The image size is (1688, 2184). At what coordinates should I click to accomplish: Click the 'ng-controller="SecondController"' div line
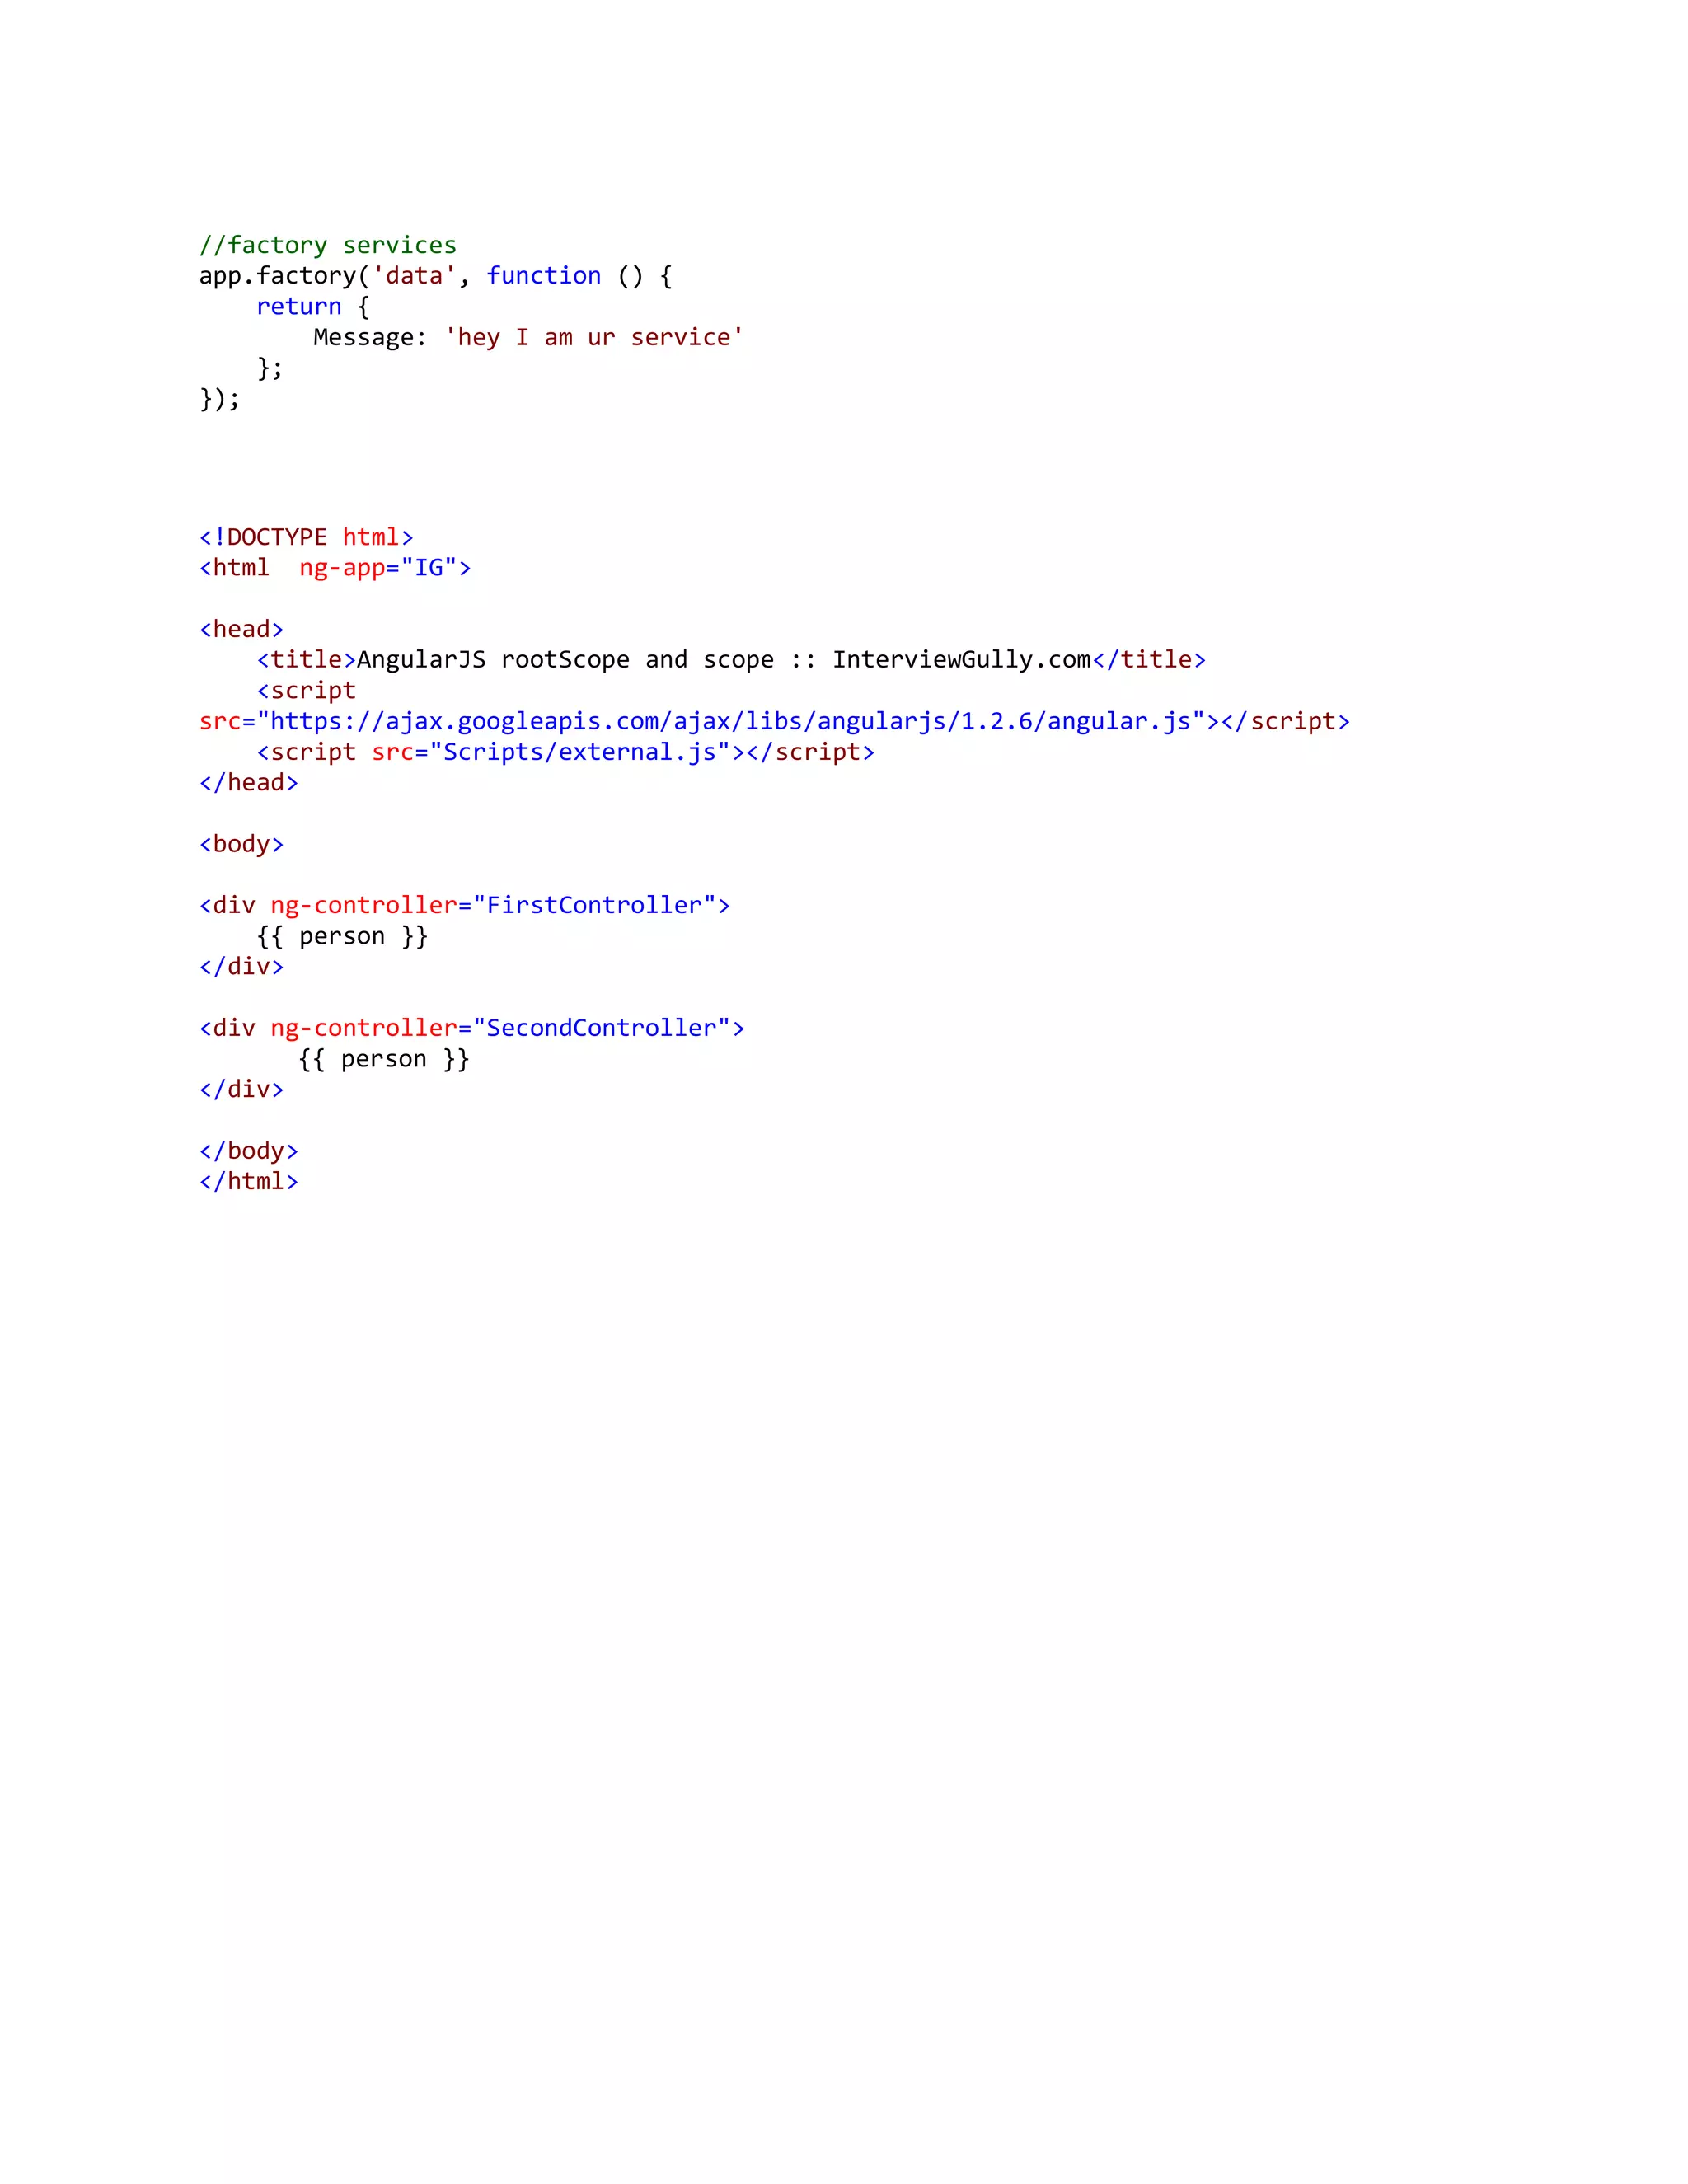click(472, 1028)
